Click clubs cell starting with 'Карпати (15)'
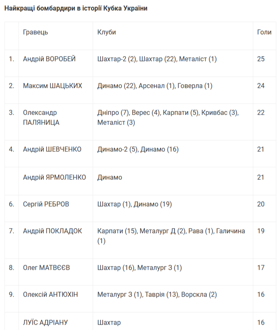This screenshot has height=330, width=280. pos(171,236)
